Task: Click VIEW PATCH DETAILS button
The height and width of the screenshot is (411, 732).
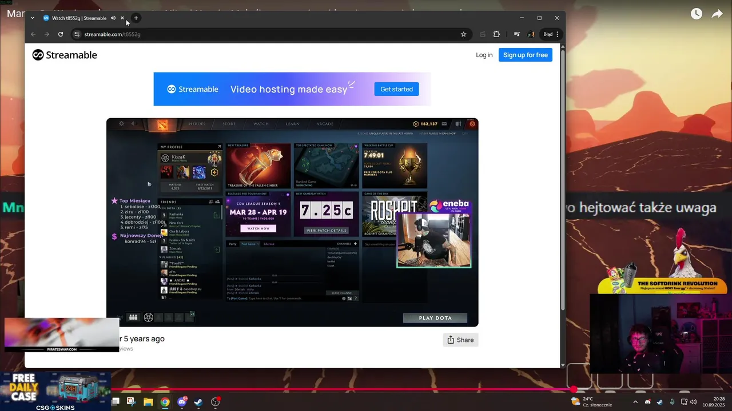Action: click(327, 230)
